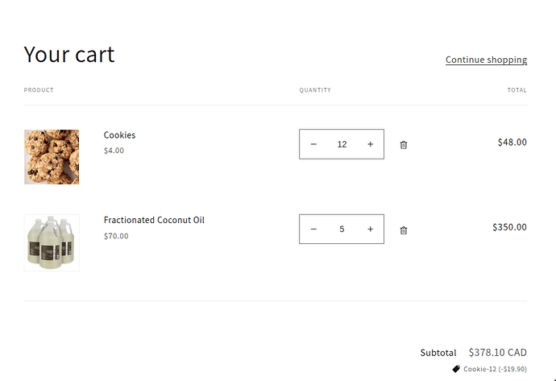This screenshot has height=381, width=556.
Task: Click the $350.00 coconut oil line total
Action: (509, 227)
